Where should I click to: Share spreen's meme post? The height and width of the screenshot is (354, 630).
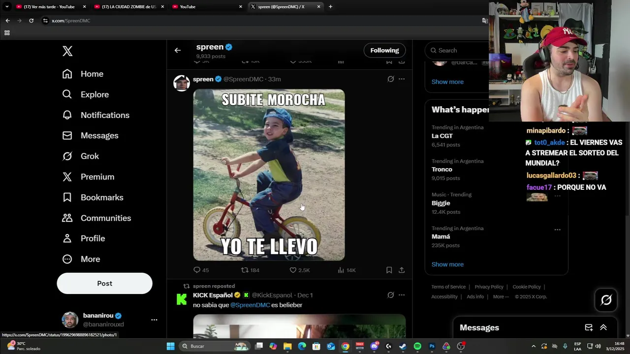(x=402, y=270)
